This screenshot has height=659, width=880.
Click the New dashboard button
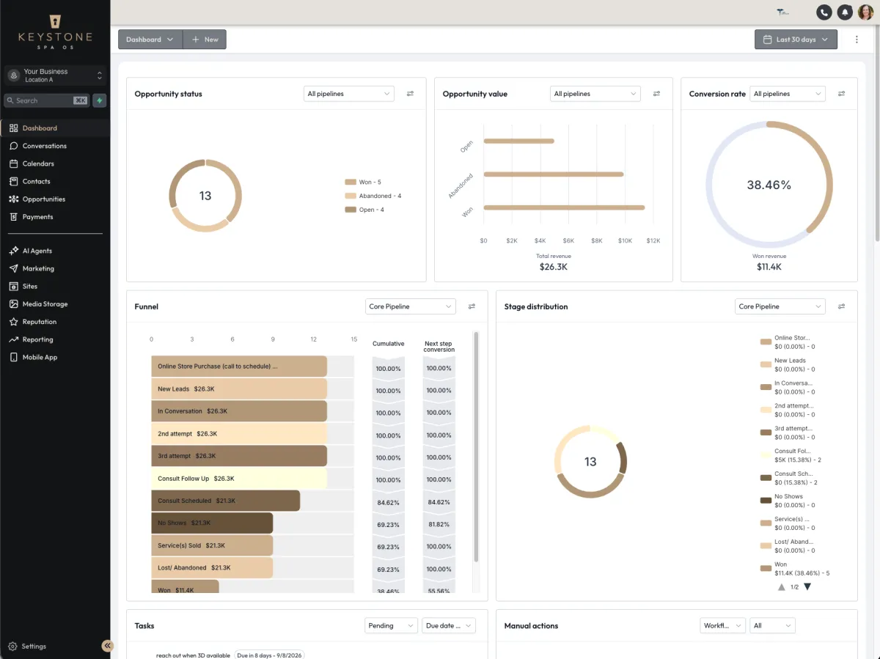[205, 40]
